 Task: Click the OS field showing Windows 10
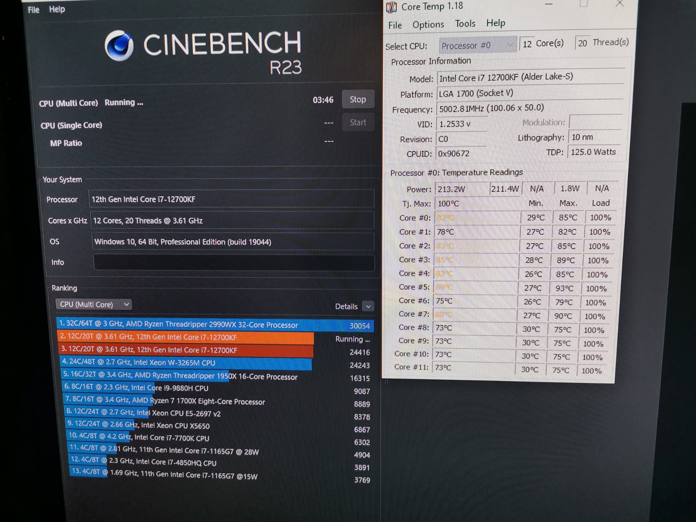pos(233,241)
